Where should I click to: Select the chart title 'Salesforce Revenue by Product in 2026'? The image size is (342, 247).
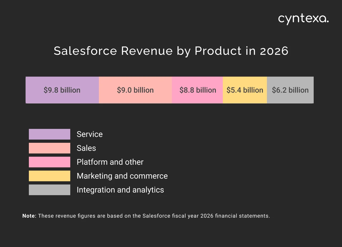click(171, 51)
